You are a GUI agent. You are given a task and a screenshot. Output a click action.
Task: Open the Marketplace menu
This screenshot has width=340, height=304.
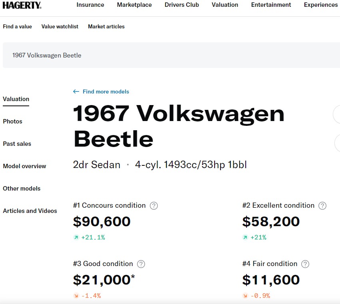point(134,5)
